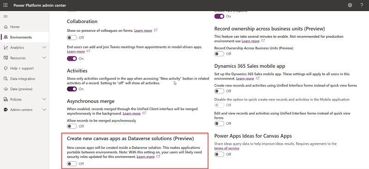
Task: Open the terms of service link
Action: [226, 148]
